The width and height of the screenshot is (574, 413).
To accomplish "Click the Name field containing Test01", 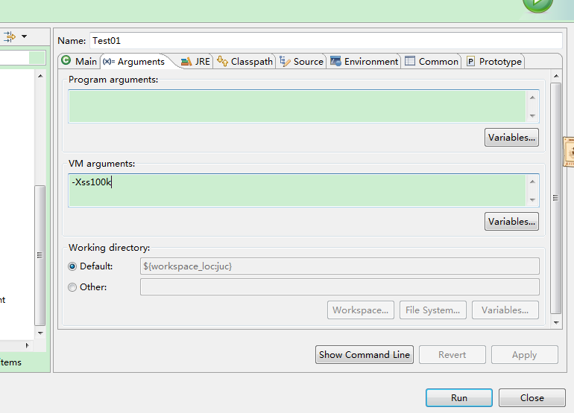I will [326, 41].
